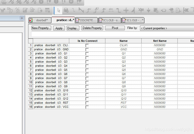The image size is (194, 134).
Task: Open the simulation results waveform icon
Action: pyautogui.click(x=3, y=2)
